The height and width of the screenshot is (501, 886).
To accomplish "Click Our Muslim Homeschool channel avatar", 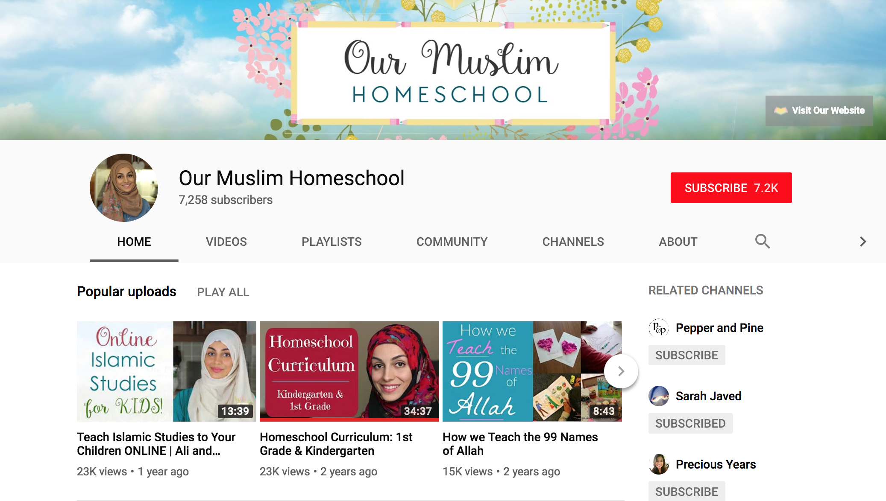I will 124,188.
